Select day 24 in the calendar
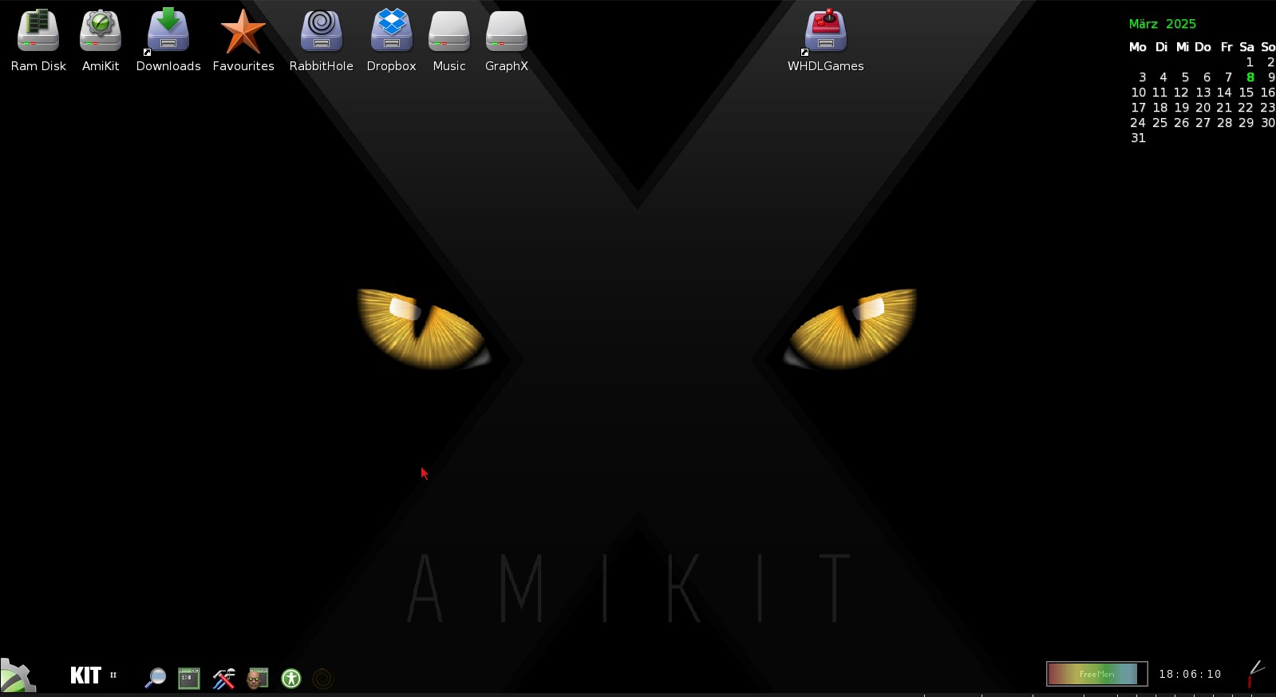 click(x=1138, y=123)
